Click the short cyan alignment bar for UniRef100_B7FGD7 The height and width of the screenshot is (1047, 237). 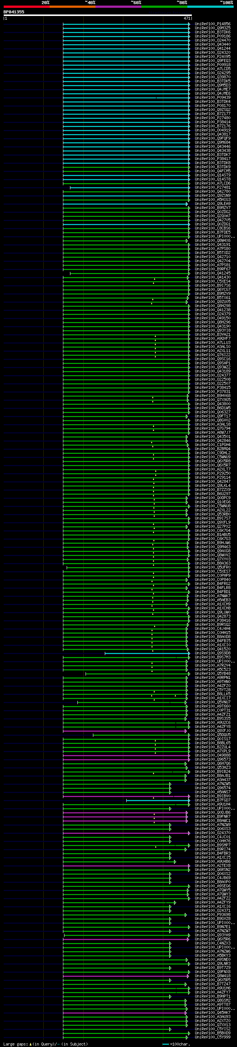[x=158, y=800]
